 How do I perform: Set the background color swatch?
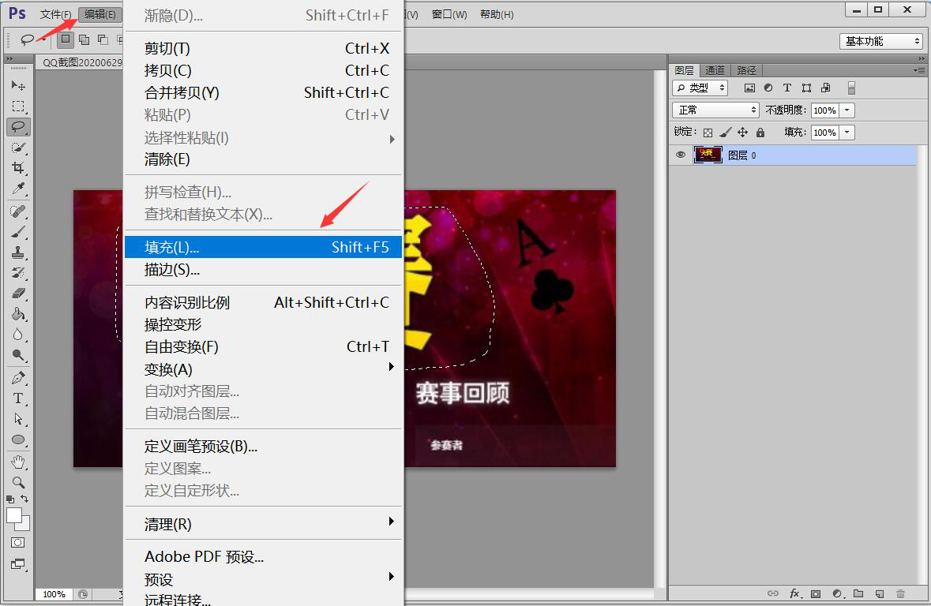[25, 525]
